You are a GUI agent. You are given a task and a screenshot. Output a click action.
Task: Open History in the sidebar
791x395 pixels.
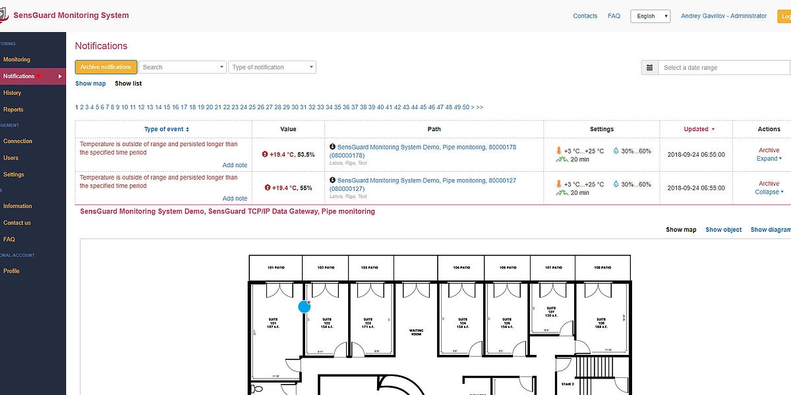[12, 93]
